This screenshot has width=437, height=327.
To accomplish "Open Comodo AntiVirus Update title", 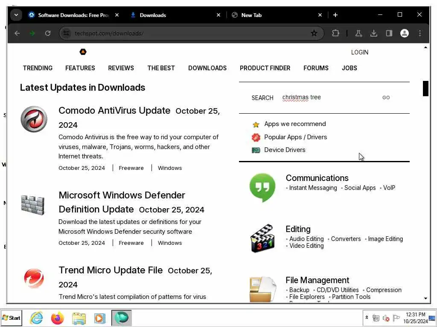I will click(x=114, y=111).
